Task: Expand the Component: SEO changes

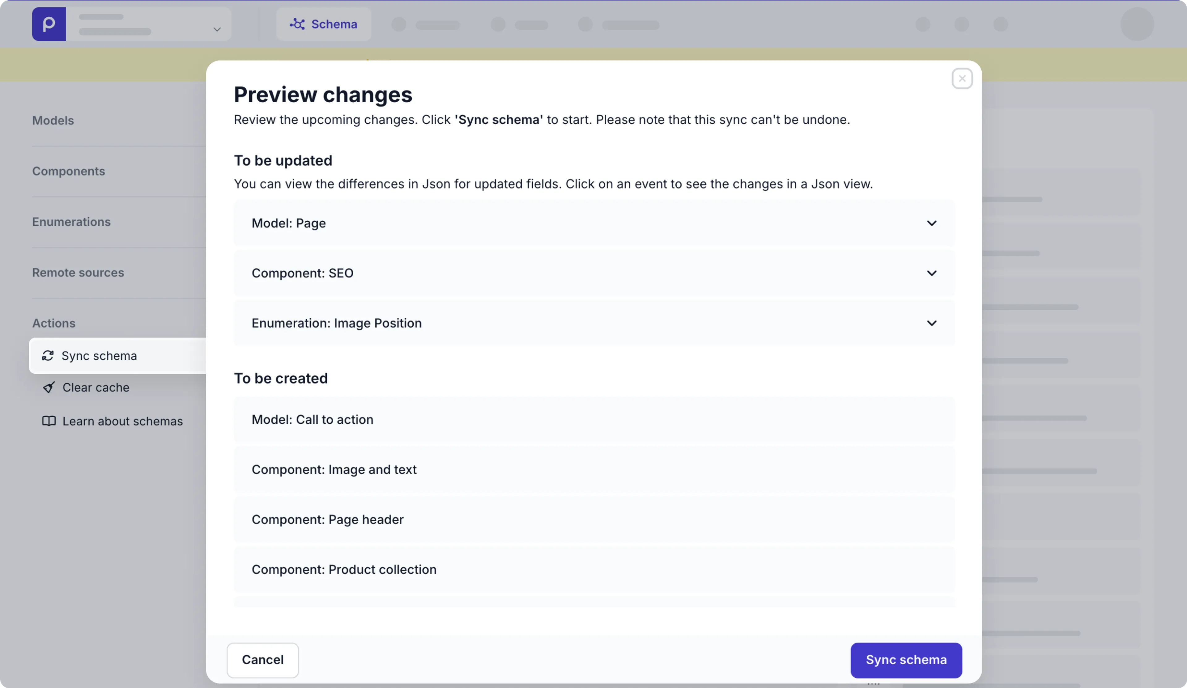Action: click(x=931, y=273)
